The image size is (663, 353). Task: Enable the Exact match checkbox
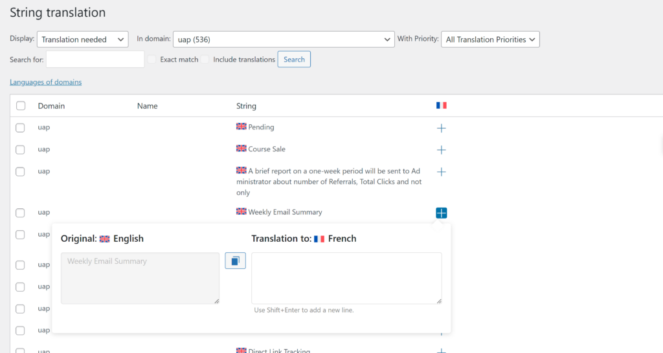click(x=152, y=59)
